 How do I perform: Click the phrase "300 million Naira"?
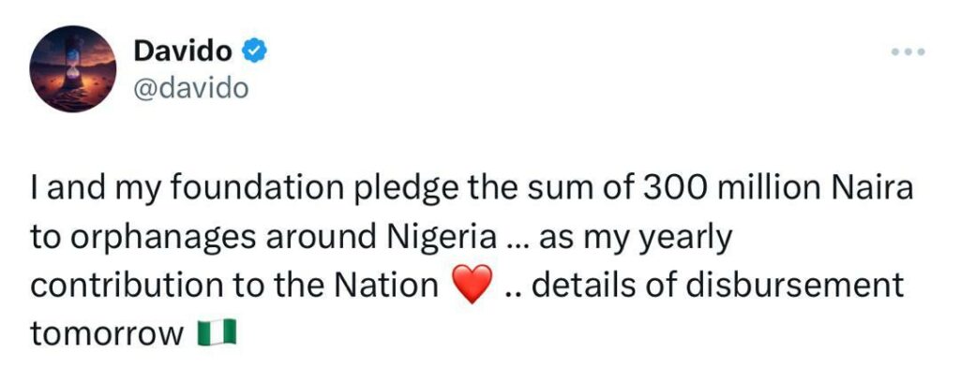(x=777, y=190)
